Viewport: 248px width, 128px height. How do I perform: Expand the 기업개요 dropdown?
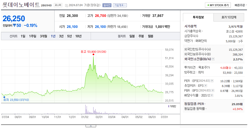[120, 5]
